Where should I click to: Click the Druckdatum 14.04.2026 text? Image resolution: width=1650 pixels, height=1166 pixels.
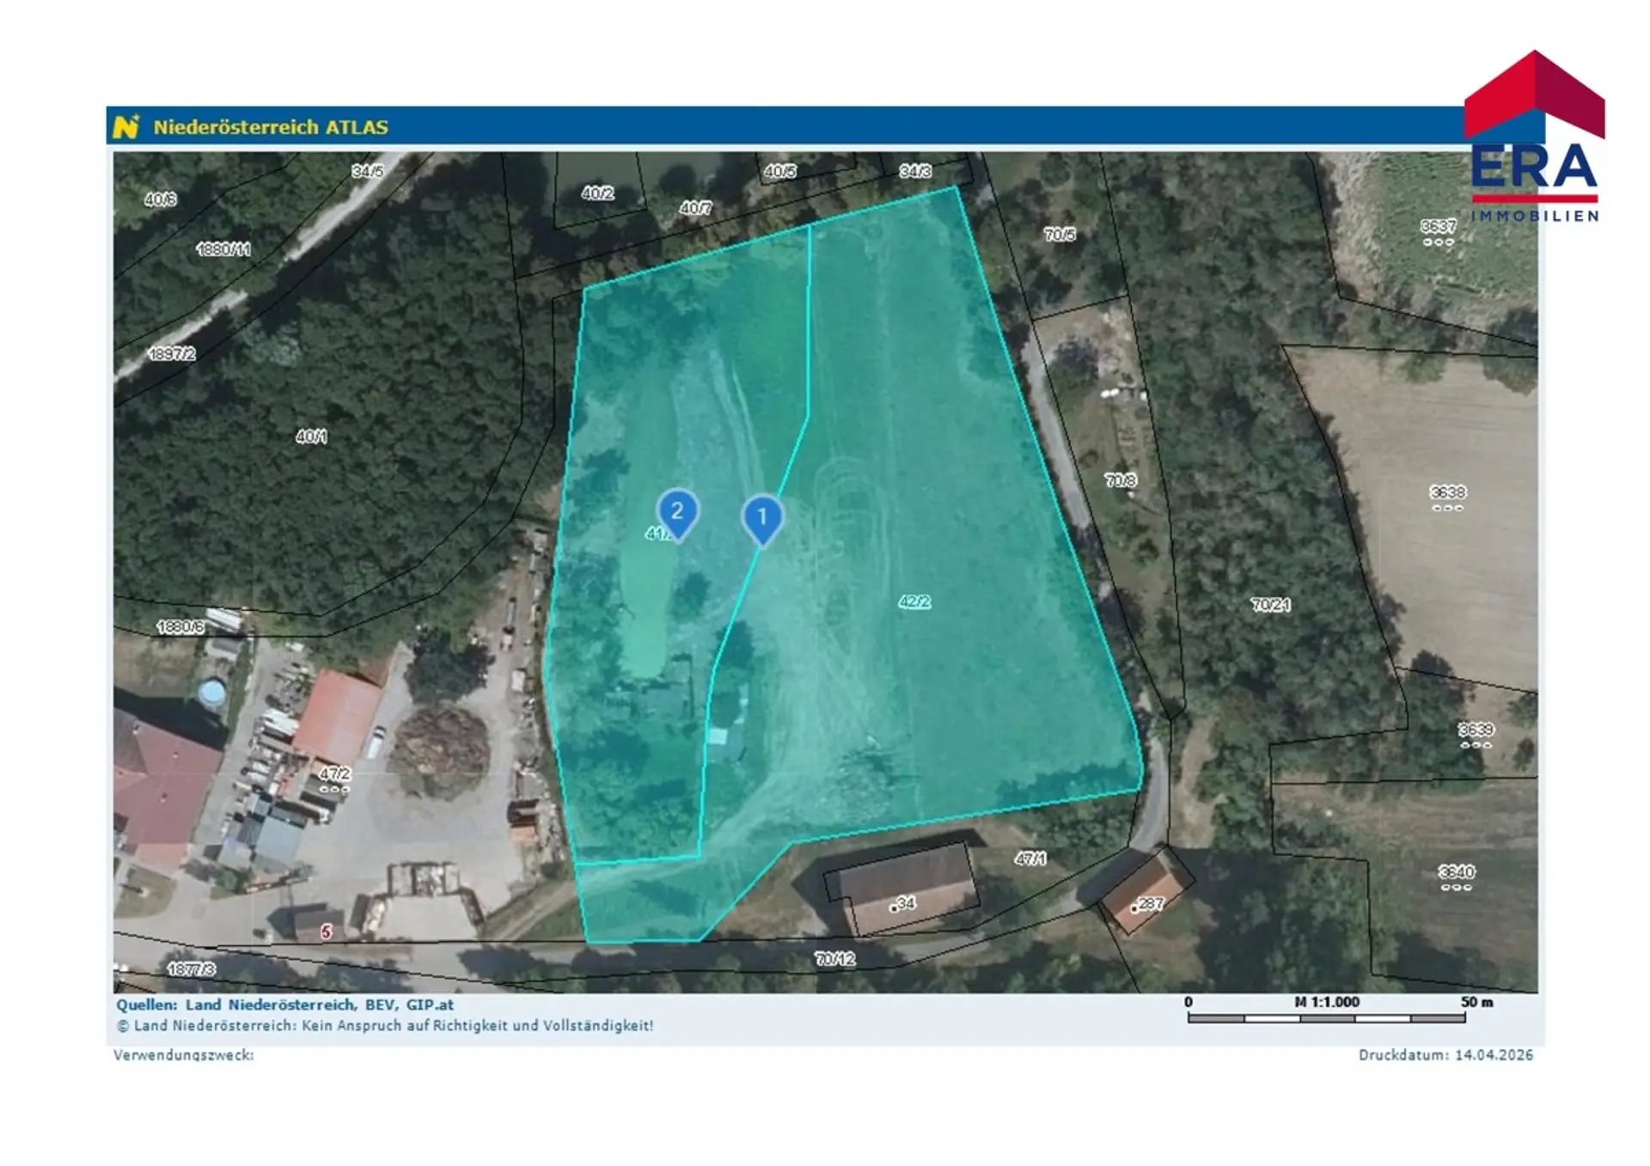point(1445,1054)
